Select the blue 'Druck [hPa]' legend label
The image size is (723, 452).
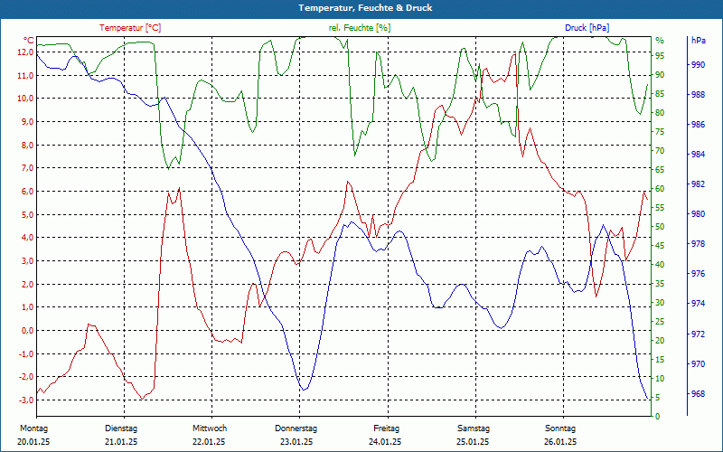click(587, 28)
